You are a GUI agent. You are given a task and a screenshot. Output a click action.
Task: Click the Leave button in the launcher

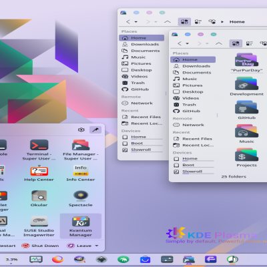[79, 246]
